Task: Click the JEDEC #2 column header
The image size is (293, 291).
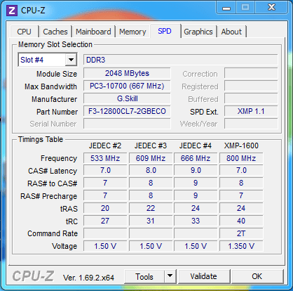Action: tap(105, 145)
